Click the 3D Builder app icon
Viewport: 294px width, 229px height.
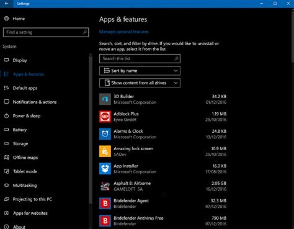coord(105,99)
